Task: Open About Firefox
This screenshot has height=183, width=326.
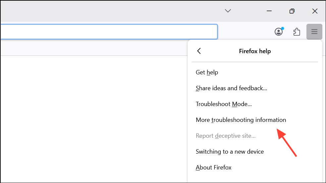Action: tap(214, 167)
